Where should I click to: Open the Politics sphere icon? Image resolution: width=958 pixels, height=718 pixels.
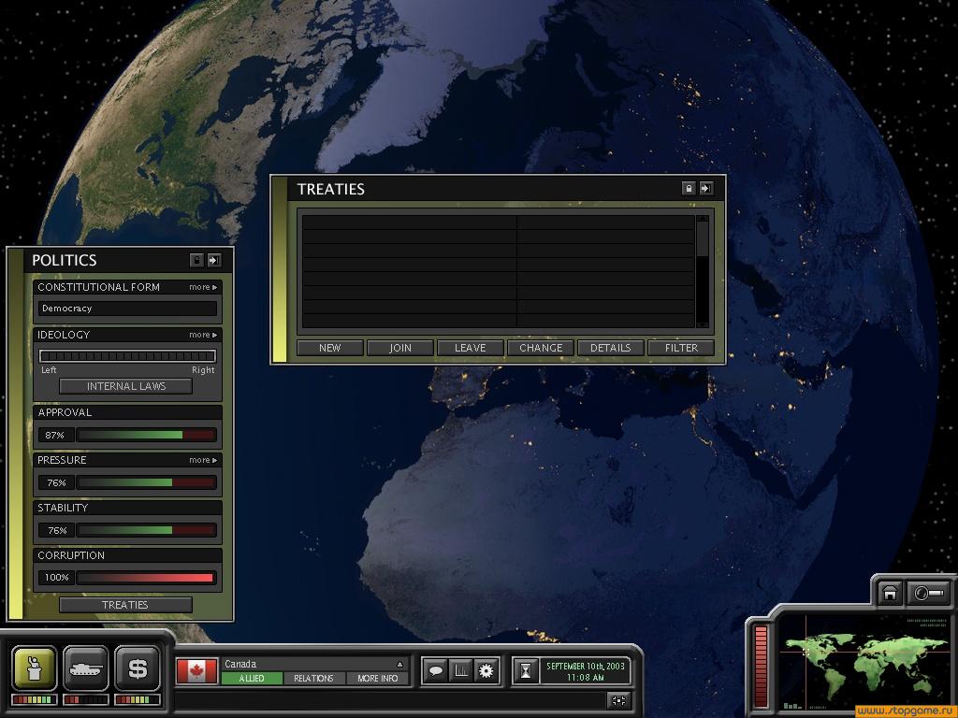35,668
